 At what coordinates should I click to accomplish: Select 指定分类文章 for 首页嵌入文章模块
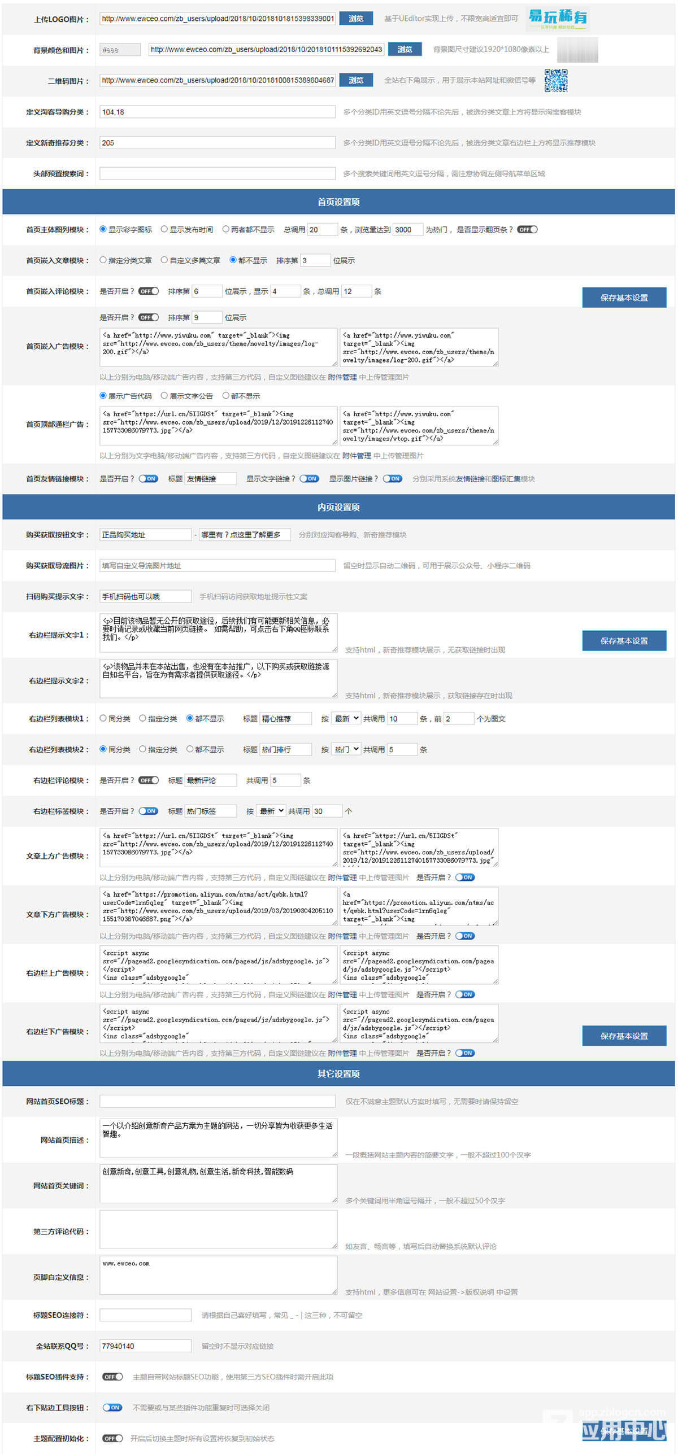point(103,260)
